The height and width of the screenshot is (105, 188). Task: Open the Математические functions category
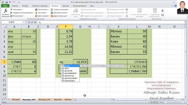pyautogui.click(x=59, y=13)
